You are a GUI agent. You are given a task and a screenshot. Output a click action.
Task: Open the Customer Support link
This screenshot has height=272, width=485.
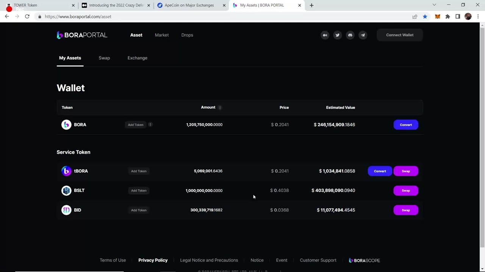(318, 260)
